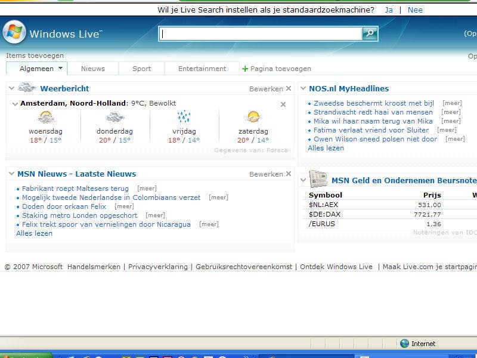477x358 pixels.
Task: Open headline Zweedse beschermt kroost met bijl
Action: click(374, 103)
